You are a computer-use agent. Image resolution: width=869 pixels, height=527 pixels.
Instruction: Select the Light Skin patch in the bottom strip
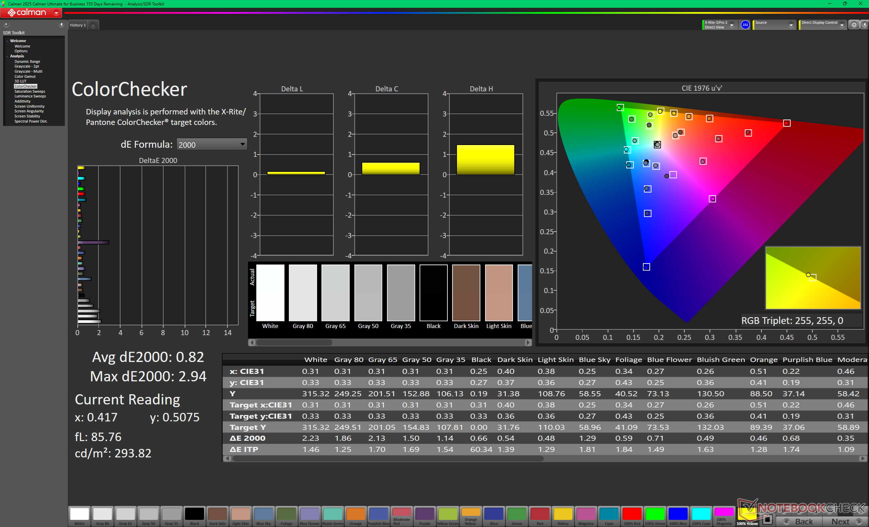point(241,516)
